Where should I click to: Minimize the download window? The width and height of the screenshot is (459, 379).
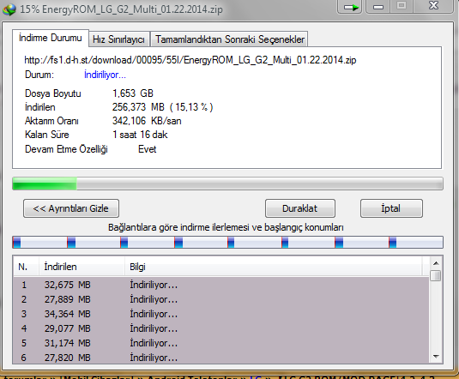click(378, 7)
